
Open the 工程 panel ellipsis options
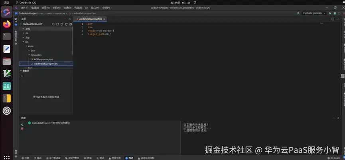pos(65,19)
